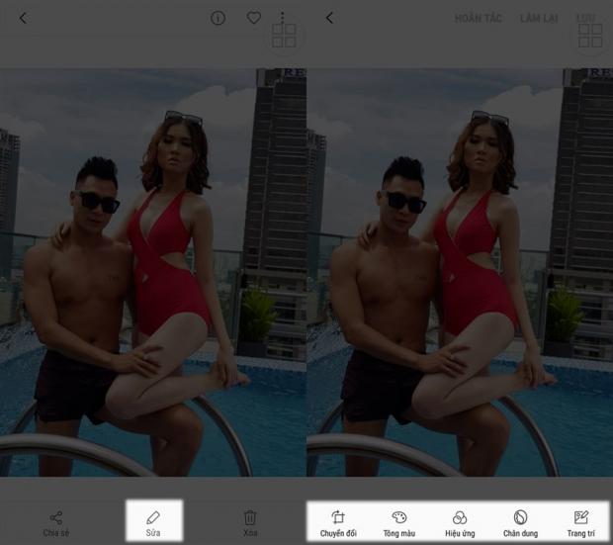
Task: Open the three-dot more options menu
Action: (283, 17)
